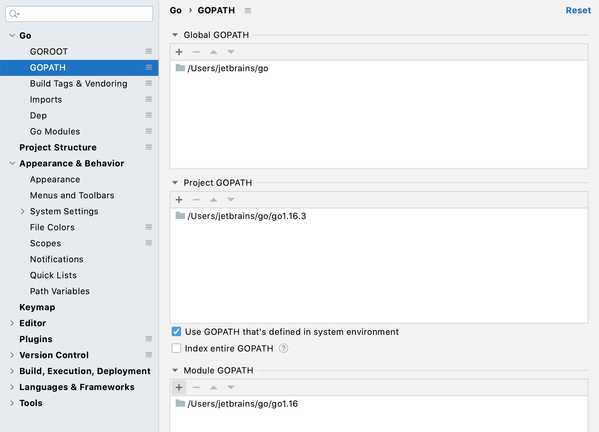Viewport: 599px width, 432px height.
Task: Collapse the Global GOPATH section
Action: tap(175, 35)
